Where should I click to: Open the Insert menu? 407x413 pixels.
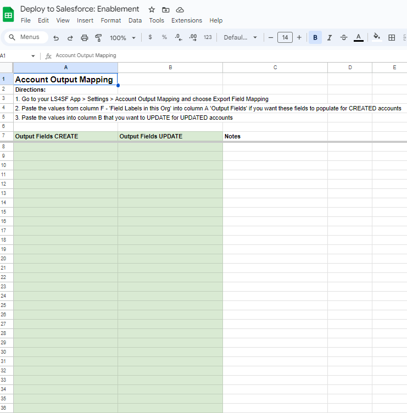point(85,20)
